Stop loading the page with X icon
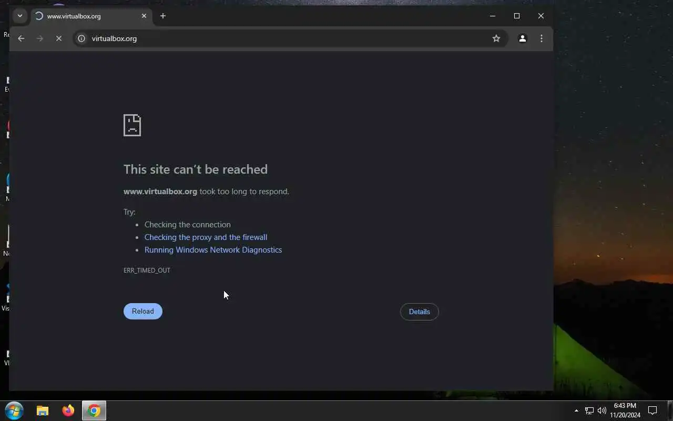This screenshot has height=421, width=673. pyautogui.click(x=59, y=38)
